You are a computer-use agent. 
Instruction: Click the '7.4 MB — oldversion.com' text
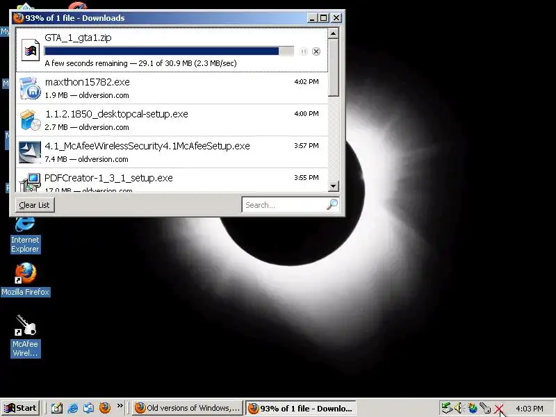pyautogui.click(x=86, y=159)
